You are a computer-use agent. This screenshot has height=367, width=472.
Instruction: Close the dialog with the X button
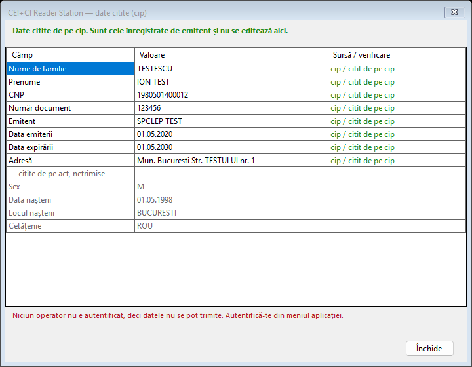click(454, 12)
